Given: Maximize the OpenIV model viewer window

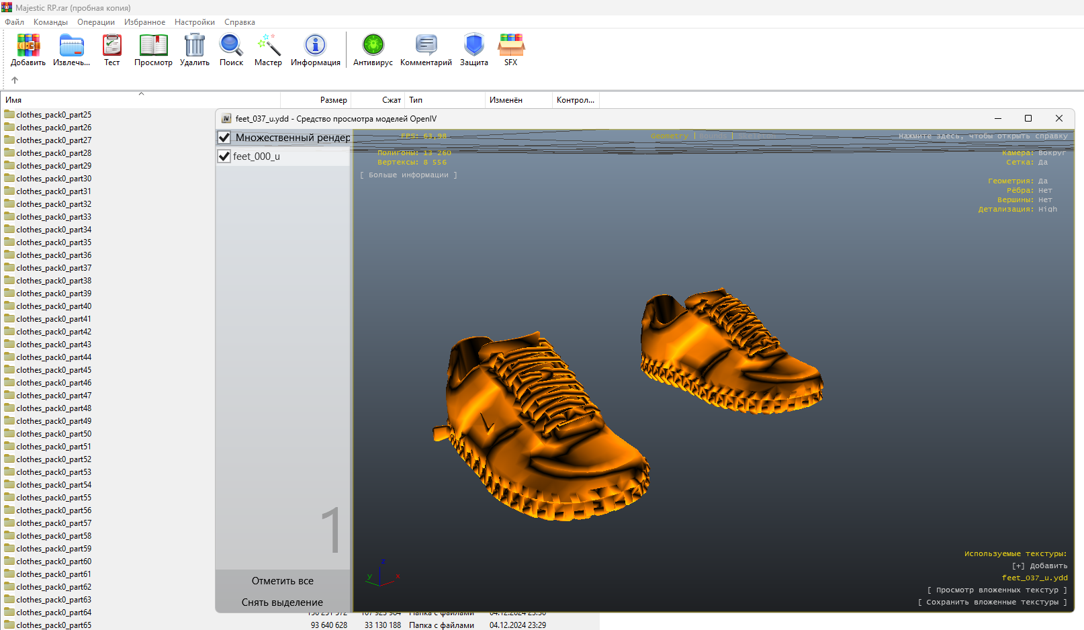Looking at the screenshot, I should coord(1028,118).
